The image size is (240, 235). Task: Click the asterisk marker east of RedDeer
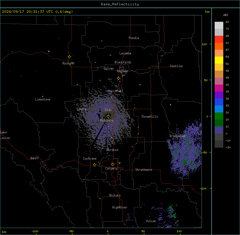point(140,85)
